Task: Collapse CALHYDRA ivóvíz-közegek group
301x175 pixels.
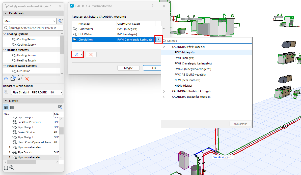Action: click(164, 47)
